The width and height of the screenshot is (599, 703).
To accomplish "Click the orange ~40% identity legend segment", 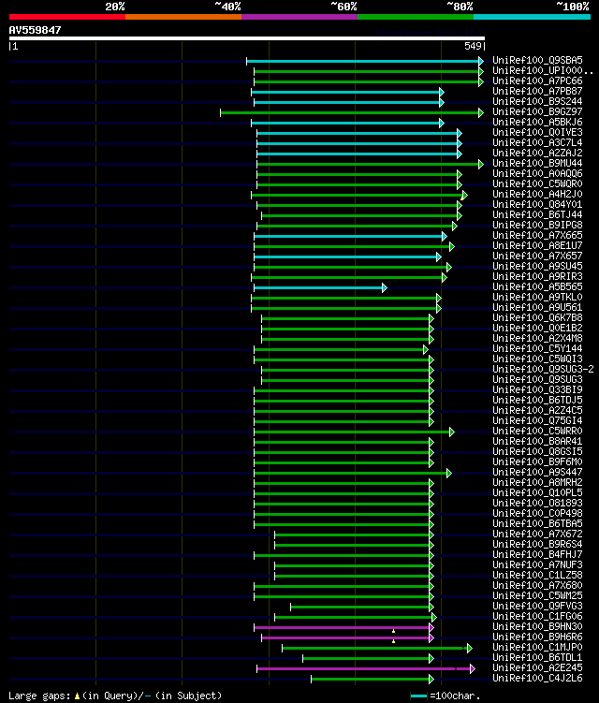I will pos(183,17).
